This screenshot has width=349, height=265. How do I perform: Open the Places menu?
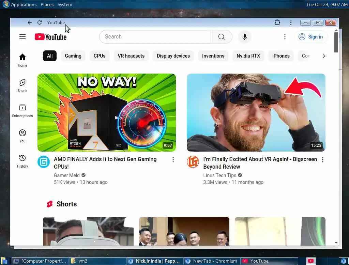pos(47,4)
